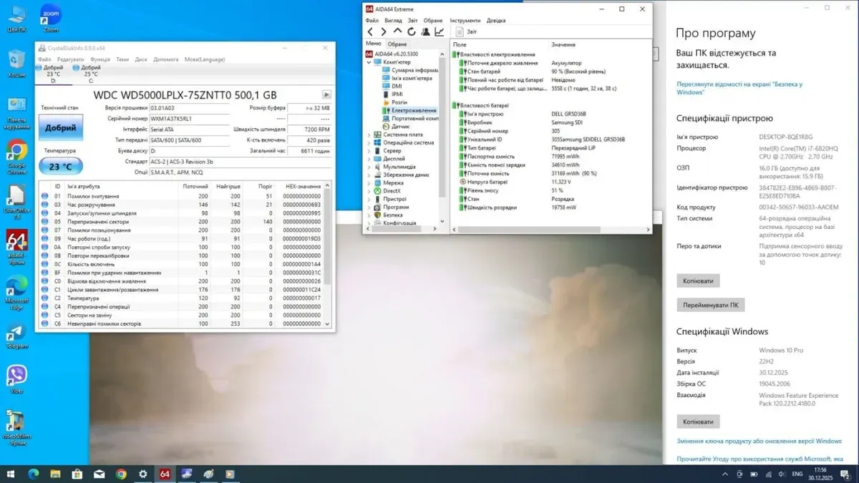859x483 pixels.
Task: Open the Інструменти menu in AIDA64
Action: [465, 21]
